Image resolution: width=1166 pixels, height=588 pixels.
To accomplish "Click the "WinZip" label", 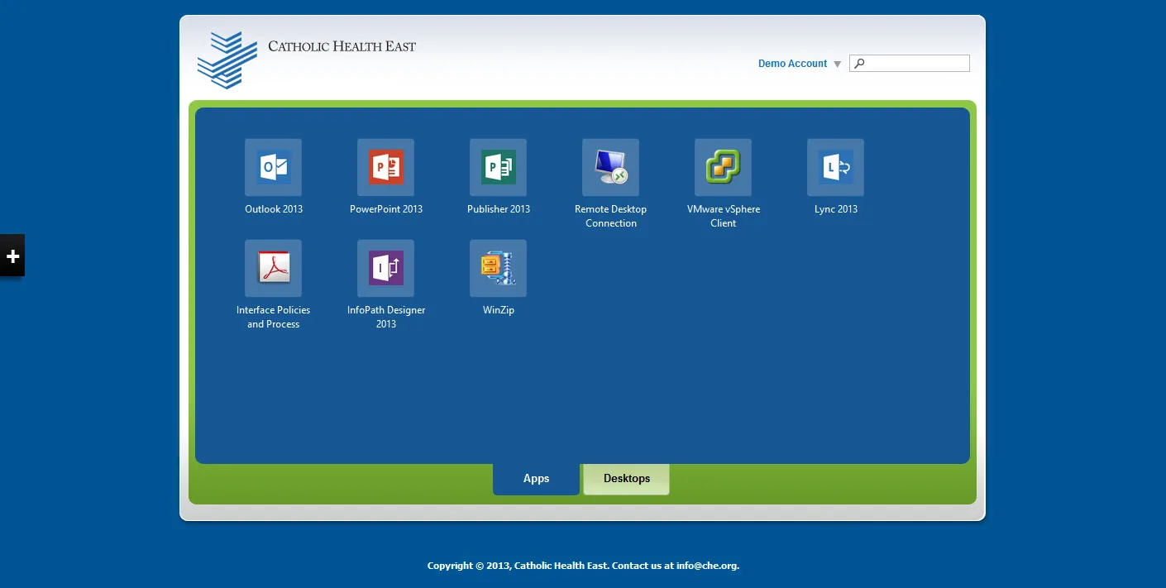I will tap(499, 310).
